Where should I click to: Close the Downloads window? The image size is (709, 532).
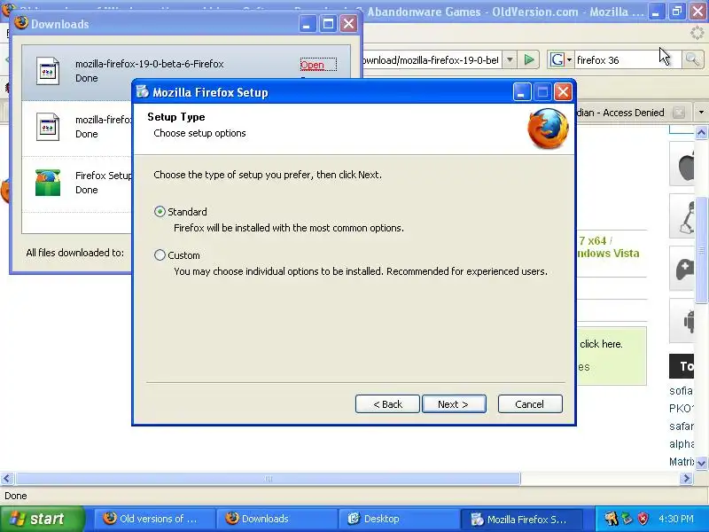coord(348,24)
